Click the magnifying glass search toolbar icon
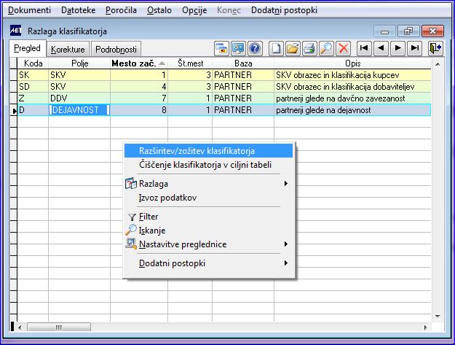Screen dimensions: 455x345 coord(326,48)
